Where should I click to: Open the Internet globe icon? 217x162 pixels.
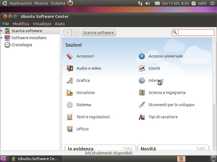point(142,80)
